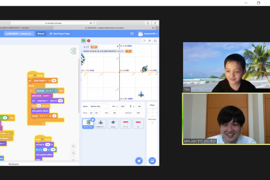The image size is (270, 180).
Task: Zoom out on the code workspace
Action: (x=74, y=153)
